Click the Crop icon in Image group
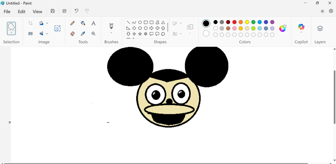Screen dimensions: 336x164 (31, 23)
